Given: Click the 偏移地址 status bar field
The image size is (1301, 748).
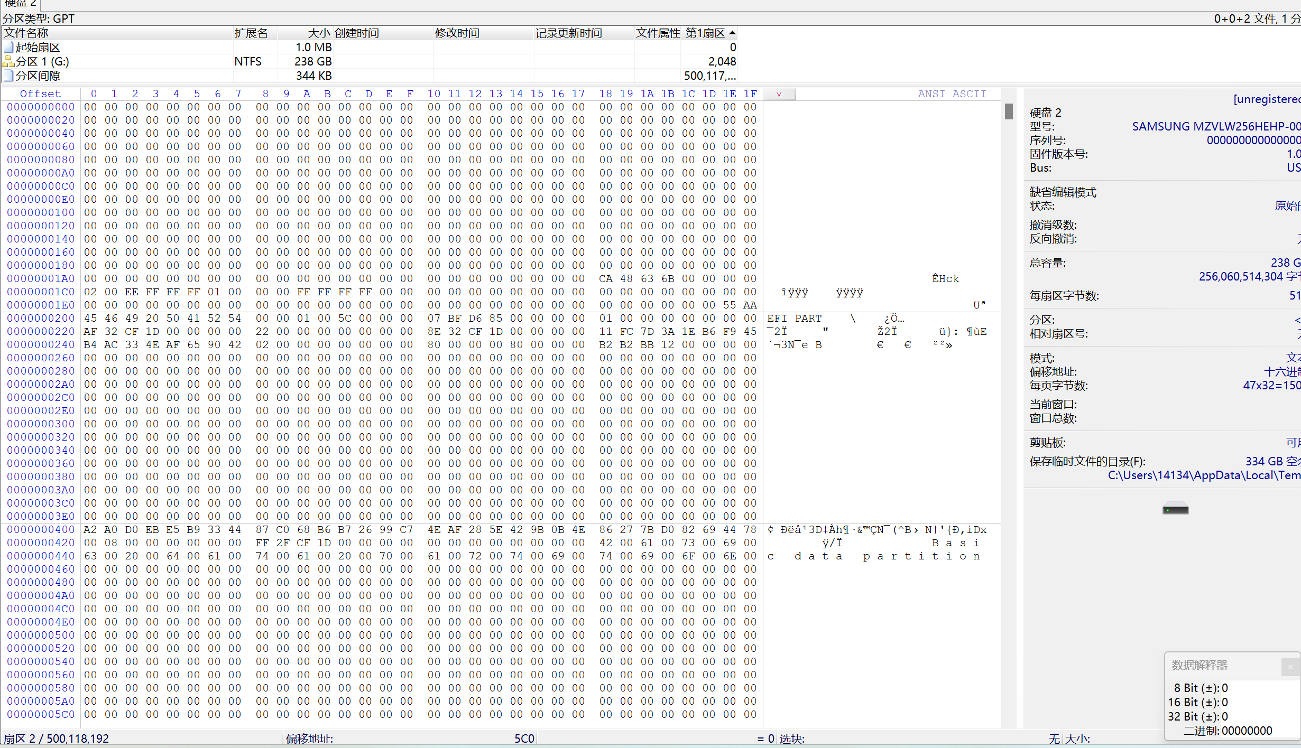Looking at the screenshot, I should (410, 738).
